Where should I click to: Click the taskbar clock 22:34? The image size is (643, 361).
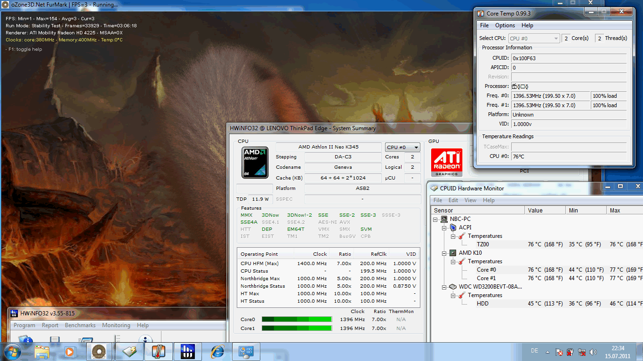point(618,348)
